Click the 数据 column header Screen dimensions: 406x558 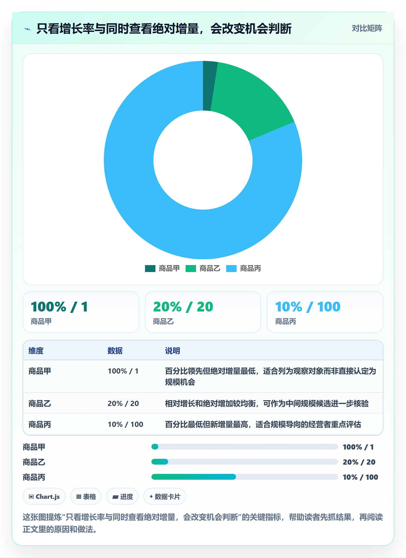pyautogui.click(x=115, y=351)
